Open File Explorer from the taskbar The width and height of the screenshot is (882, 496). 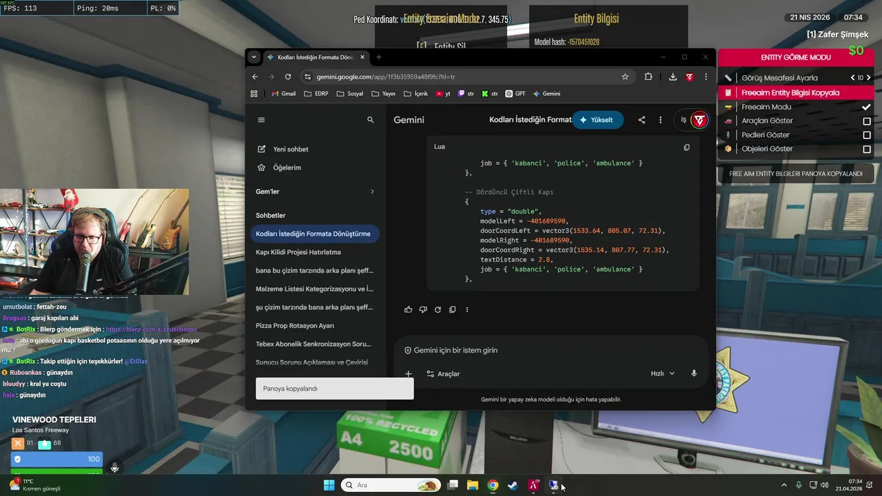(x=473, y=485)
